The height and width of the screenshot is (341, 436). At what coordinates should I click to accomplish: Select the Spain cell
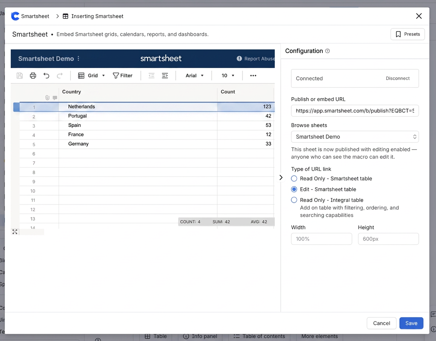pyautogui.click(x=138, y=125)
